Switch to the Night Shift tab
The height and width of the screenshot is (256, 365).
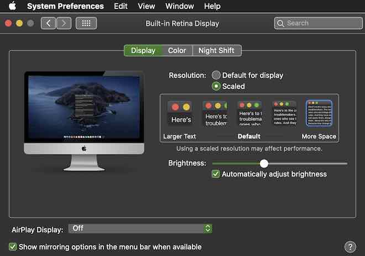tap(217, 50)
